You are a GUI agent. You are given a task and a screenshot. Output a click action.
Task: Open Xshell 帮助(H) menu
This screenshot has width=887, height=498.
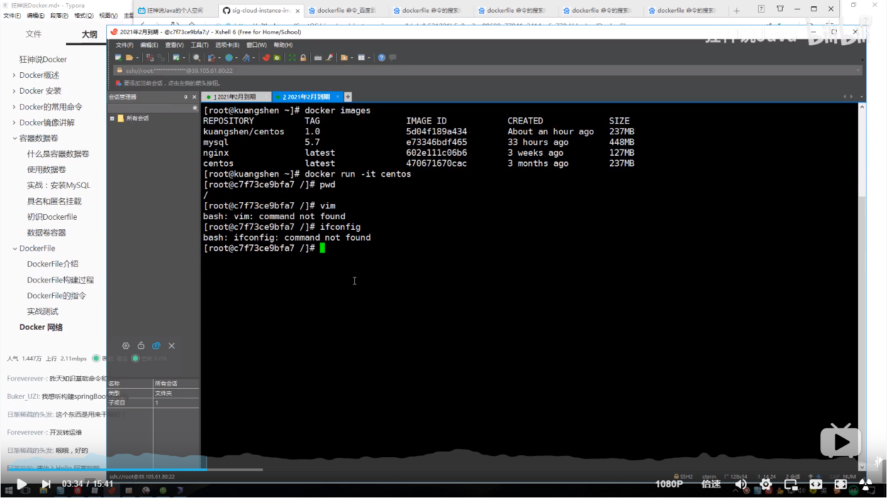(x=282, y=45)
